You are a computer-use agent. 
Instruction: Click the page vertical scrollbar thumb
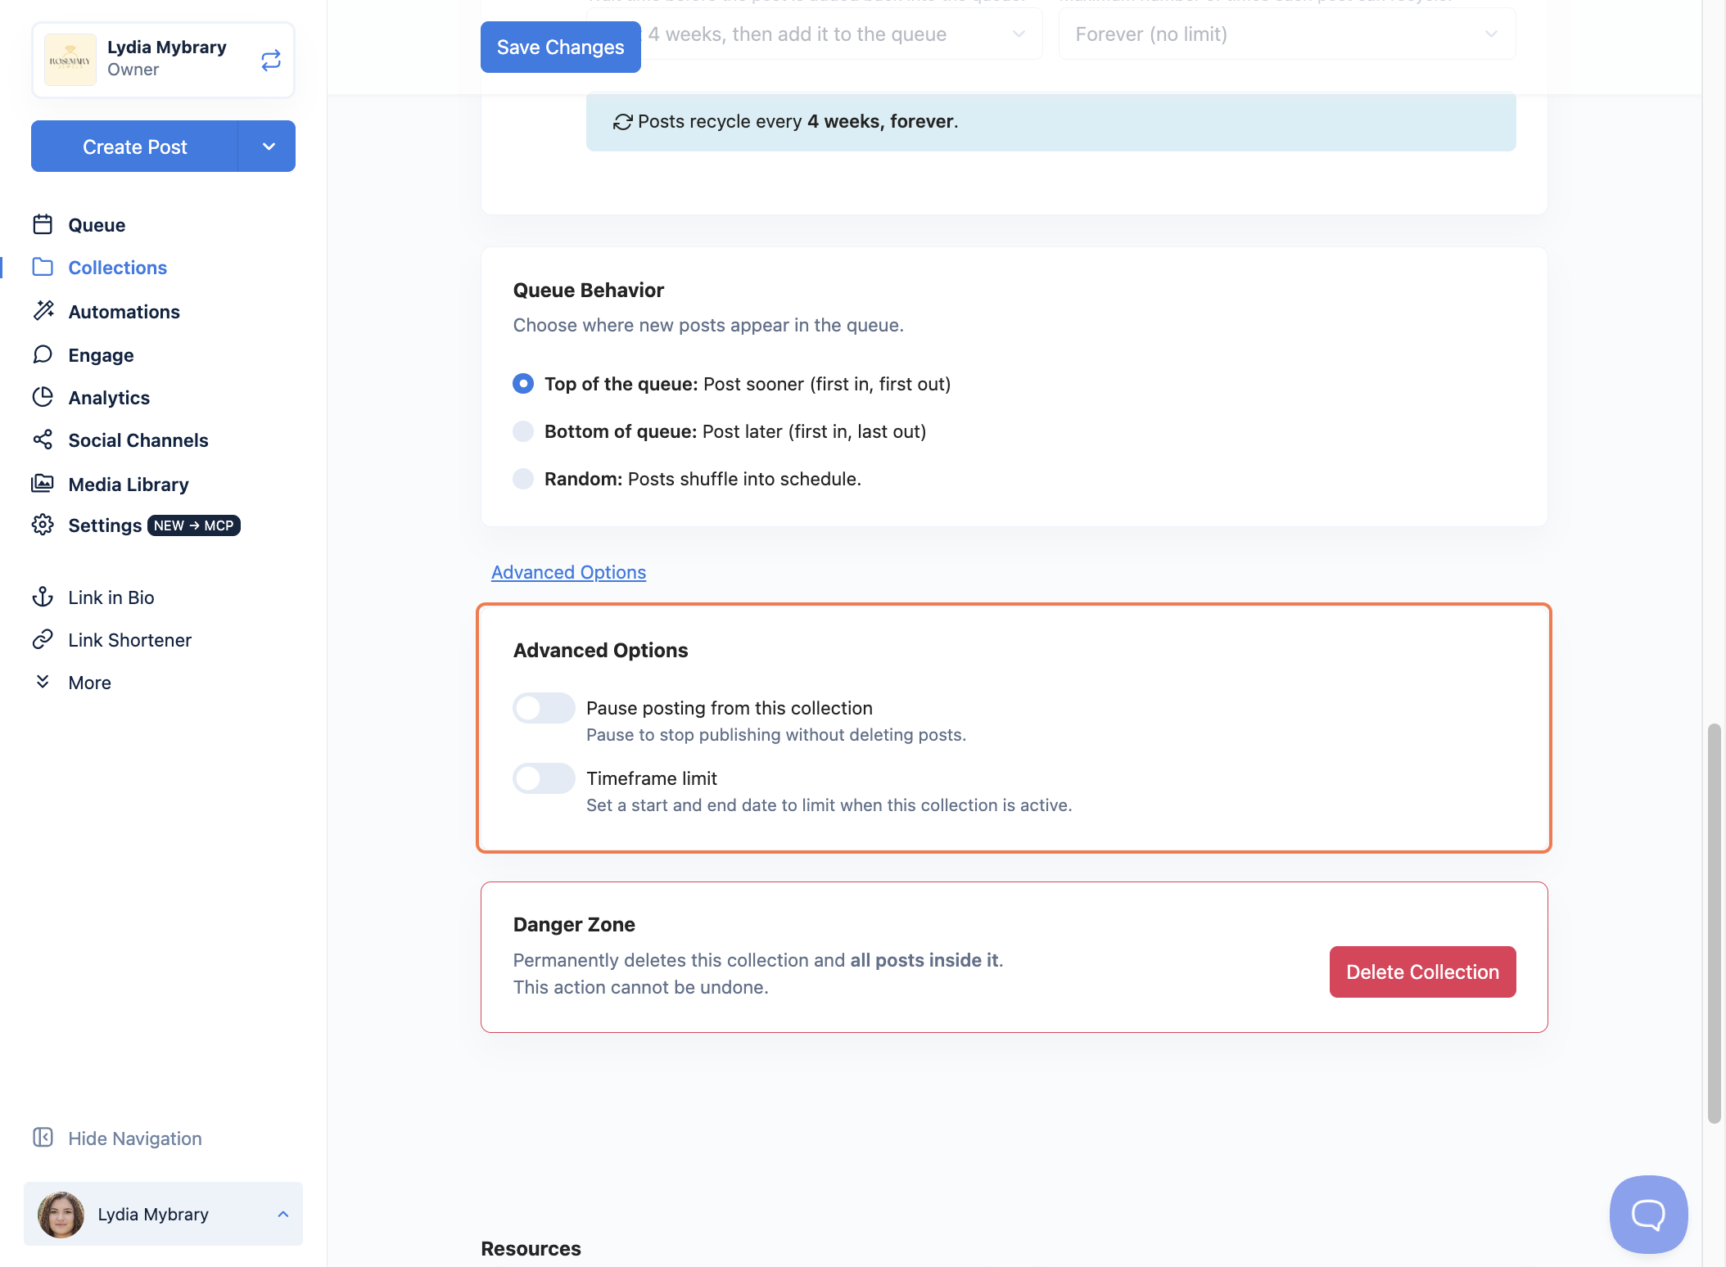click(1714, 923)
